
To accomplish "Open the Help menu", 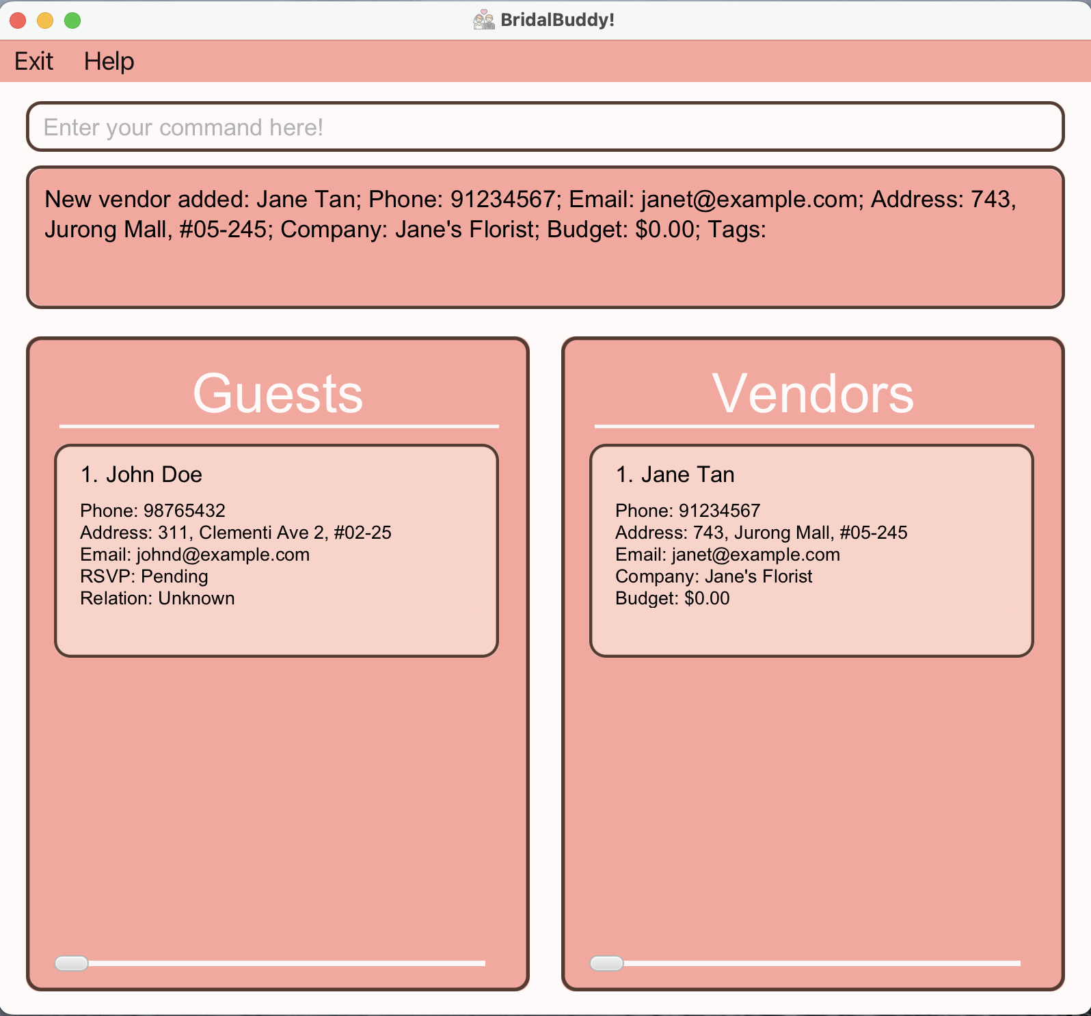I will tap(109, 62).
